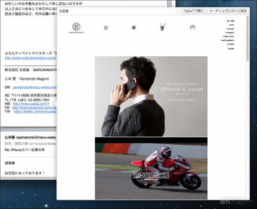This screenshot has height=209, width=257.
Task: Click subject line "Re: iPhoneカバー記事の件"
Action: pos(25,150)
